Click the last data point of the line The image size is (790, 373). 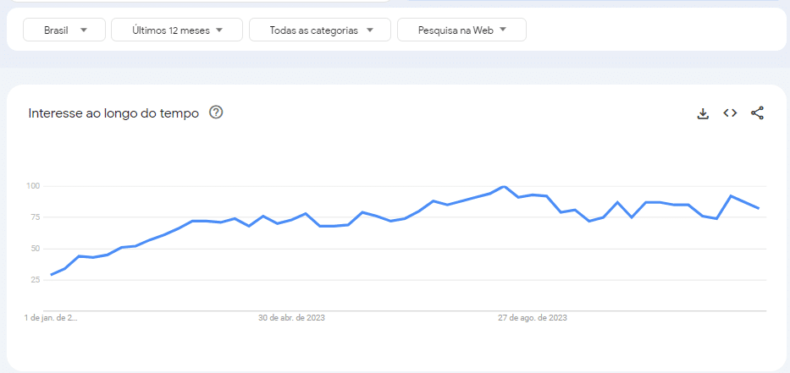point(759,208)
